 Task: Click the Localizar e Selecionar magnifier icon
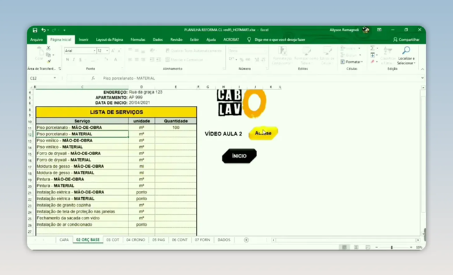click(x=406, y=51)
